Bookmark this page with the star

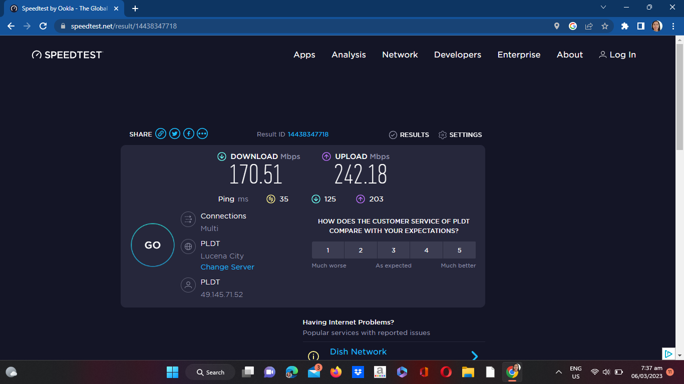point(605,26)
